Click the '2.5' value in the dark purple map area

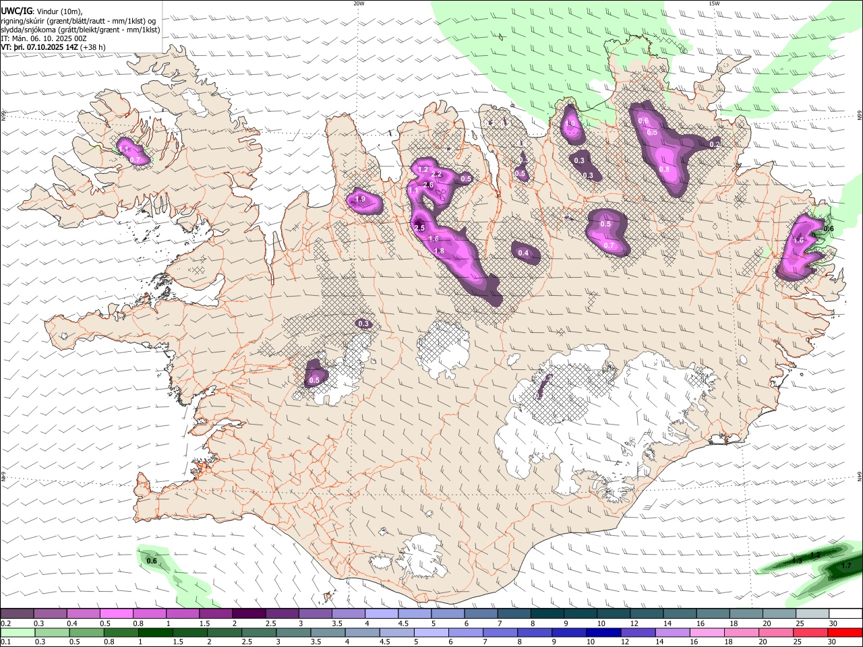tap(419, 228)
